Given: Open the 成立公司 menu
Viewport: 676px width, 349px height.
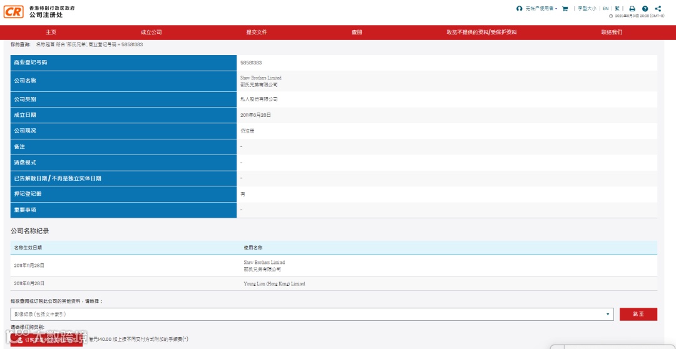Looking at the screenshot, I should pyautogui.click(x=151, y=33).
